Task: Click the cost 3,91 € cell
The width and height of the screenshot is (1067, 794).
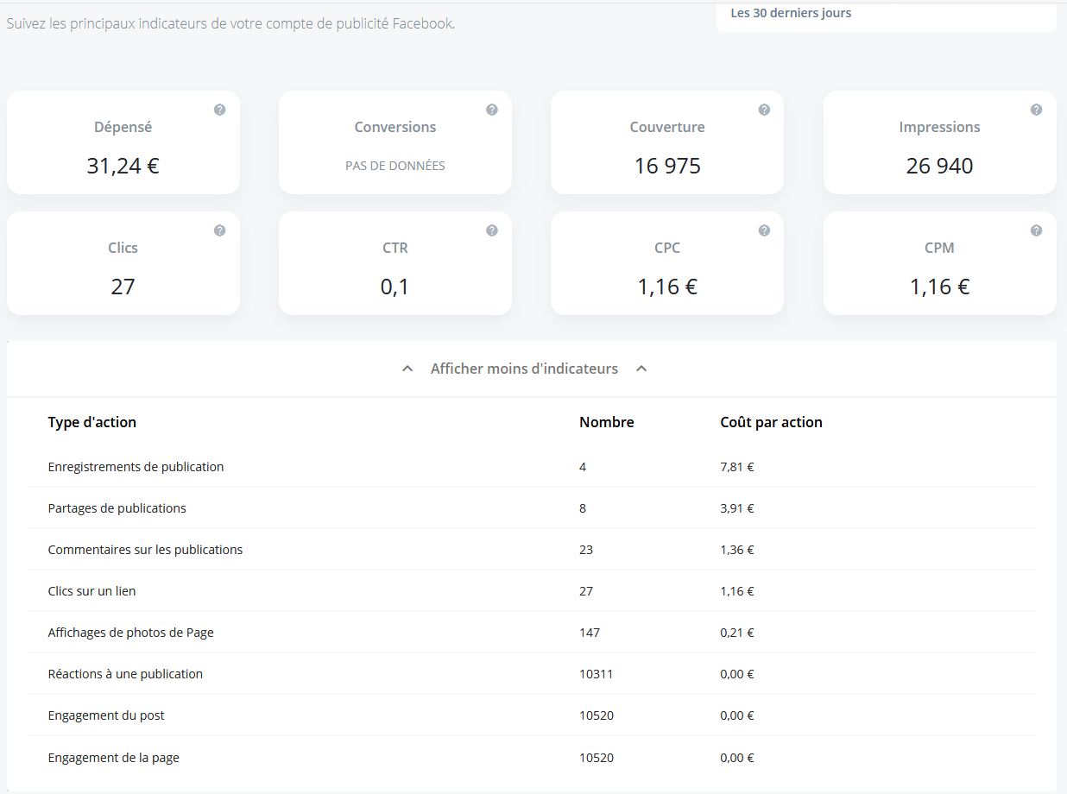Action: pyautogui.click(x=737, y=508)
